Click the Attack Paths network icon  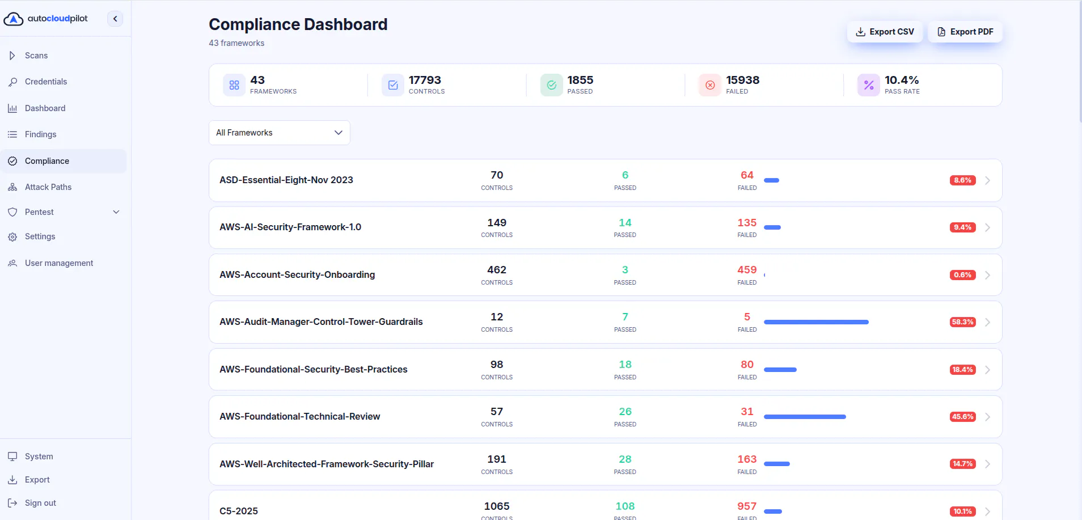coord(12,187)
